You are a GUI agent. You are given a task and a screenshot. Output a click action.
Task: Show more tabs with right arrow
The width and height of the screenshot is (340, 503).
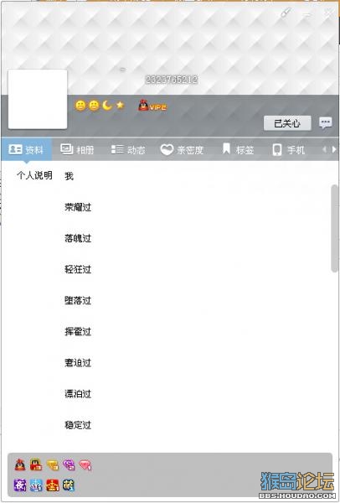(x=334, y=149)
